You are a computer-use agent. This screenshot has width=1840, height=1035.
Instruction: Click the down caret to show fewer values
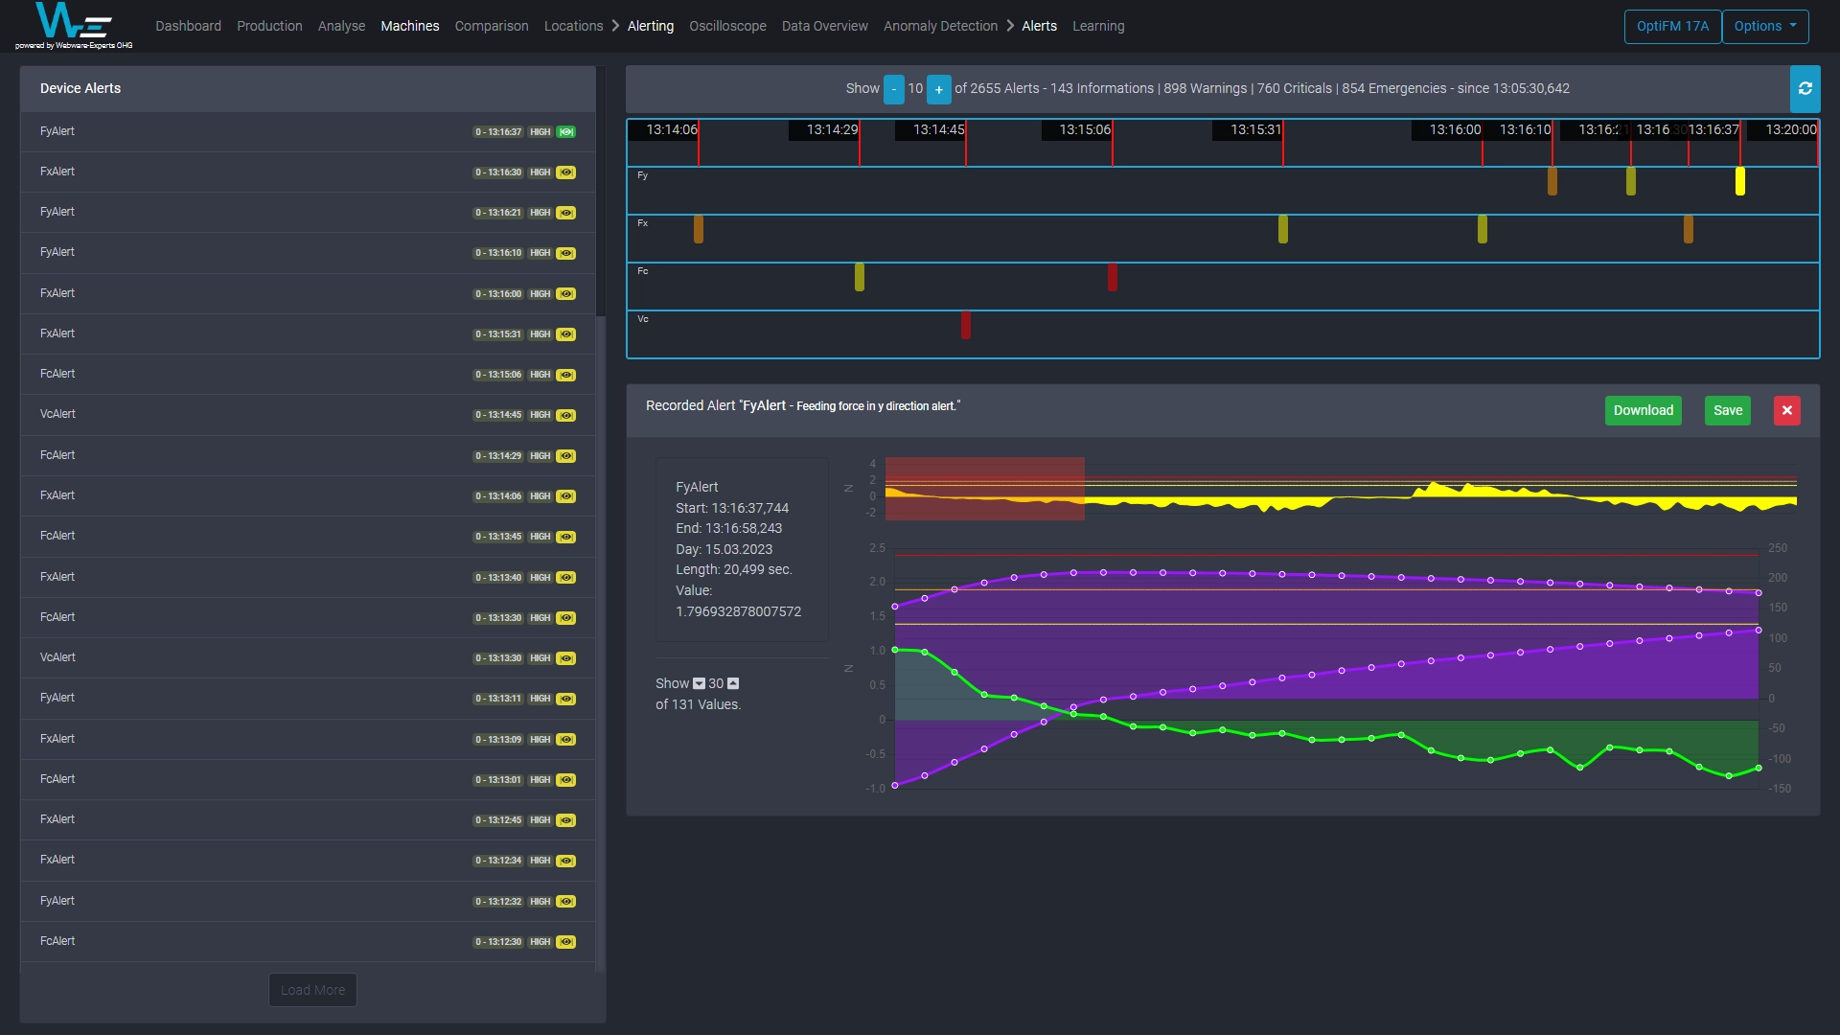coord(699,683)
